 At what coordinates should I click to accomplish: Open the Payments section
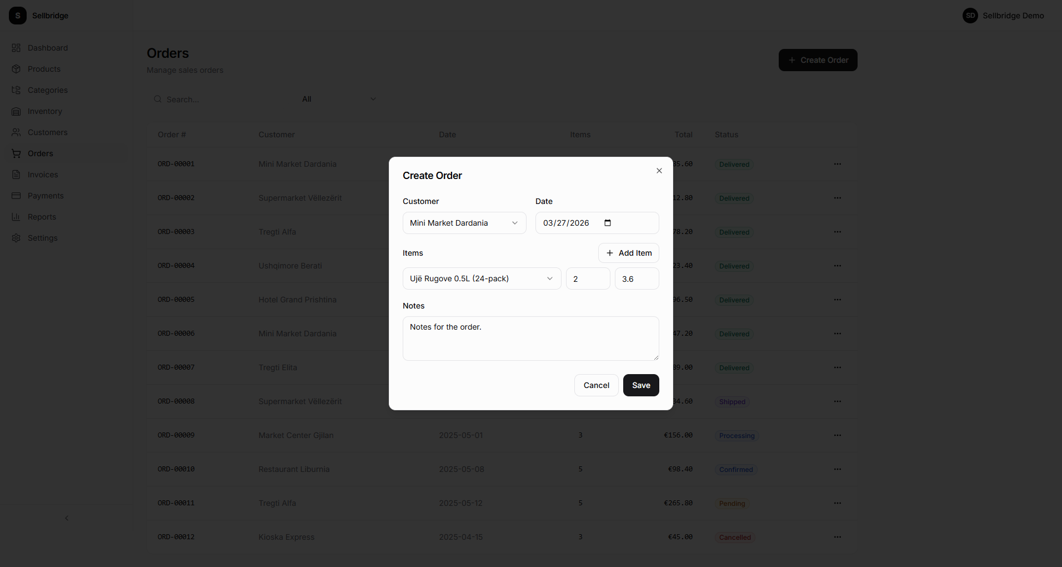click(46, 196)
